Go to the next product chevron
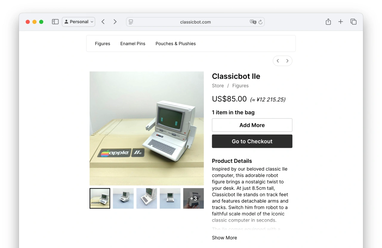The image size is (382, 248). pyautogui.click(x=287, y=61)
